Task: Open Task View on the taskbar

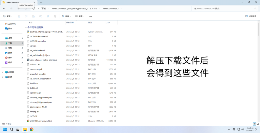Action: coord(18,129)
